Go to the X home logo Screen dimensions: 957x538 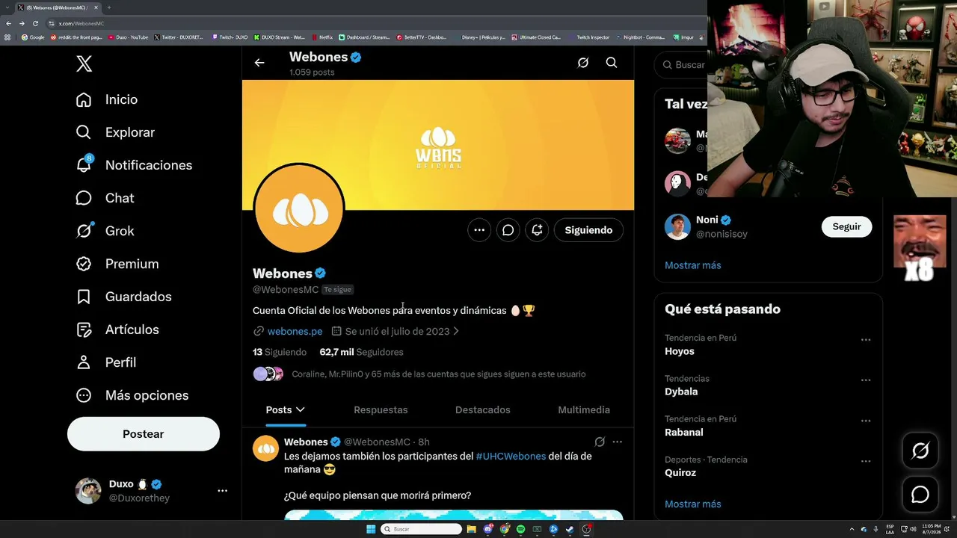84,64
